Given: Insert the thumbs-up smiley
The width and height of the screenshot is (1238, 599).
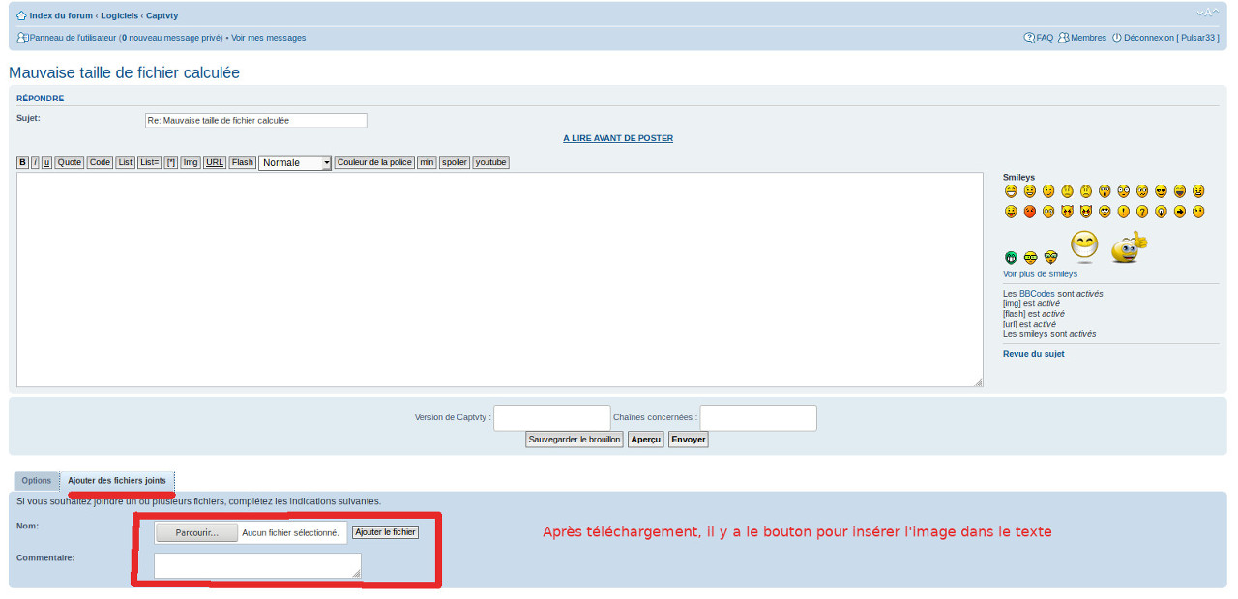Looking at the screenshot, I should coord(1129,248).
